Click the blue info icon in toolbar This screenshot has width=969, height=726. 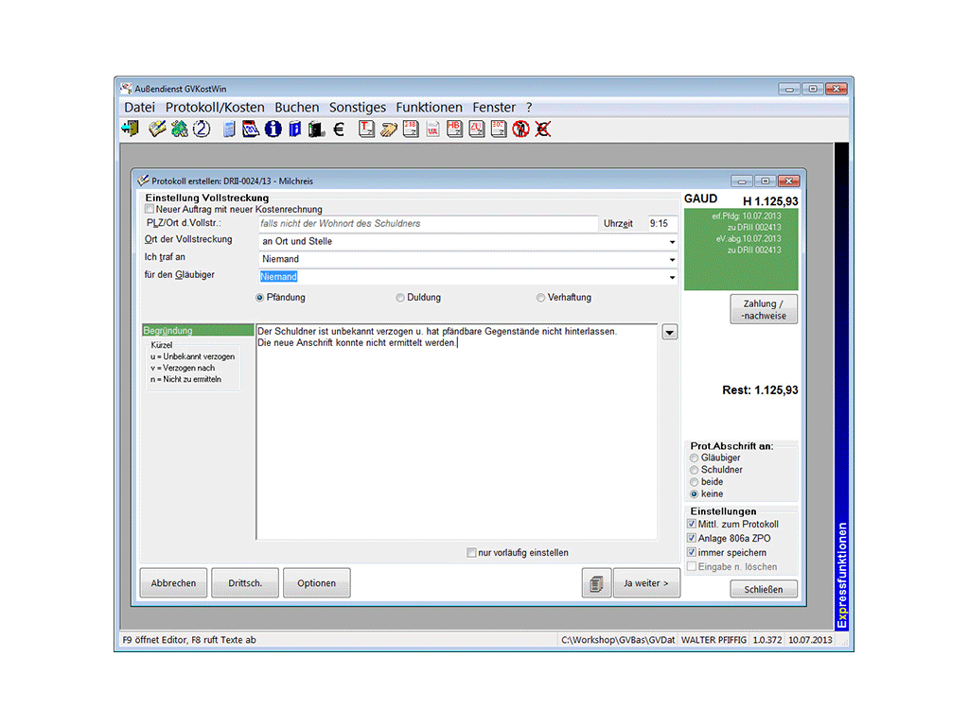[x=273, y=130]
